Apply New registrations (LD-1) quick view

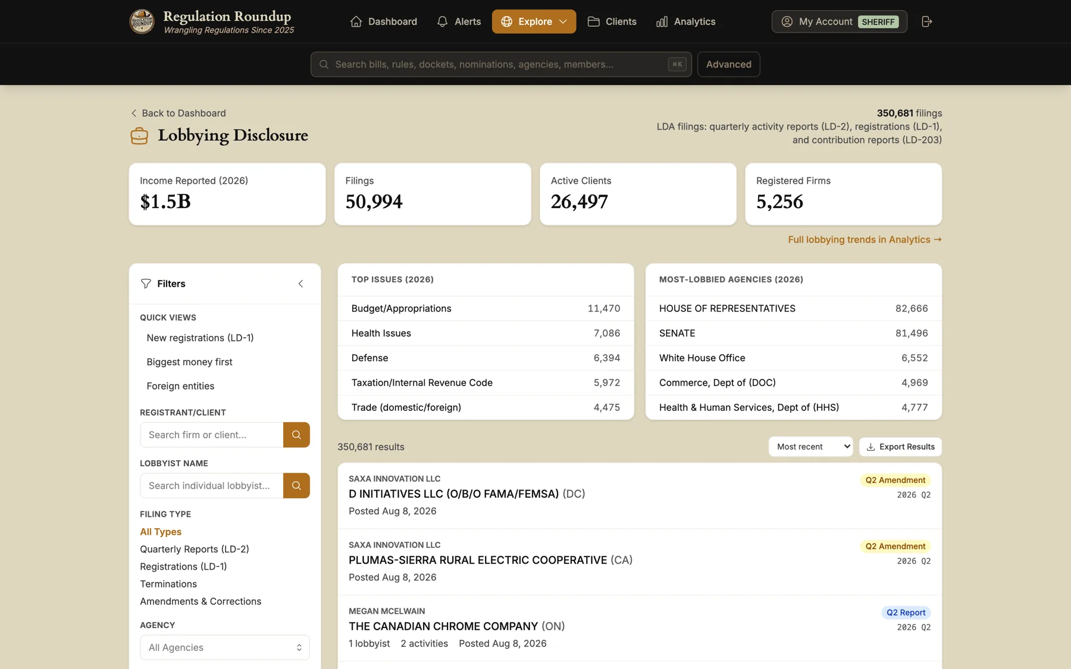tap(200, 338)
